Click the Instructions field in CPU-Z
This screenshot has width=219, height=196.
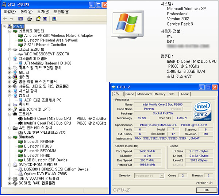click(174, 138)
